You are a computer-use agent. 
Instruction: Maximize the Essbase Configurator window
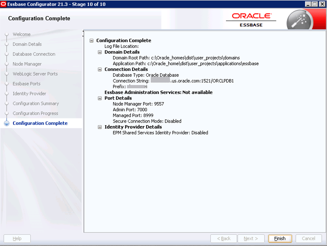click(x=315, y=4)
